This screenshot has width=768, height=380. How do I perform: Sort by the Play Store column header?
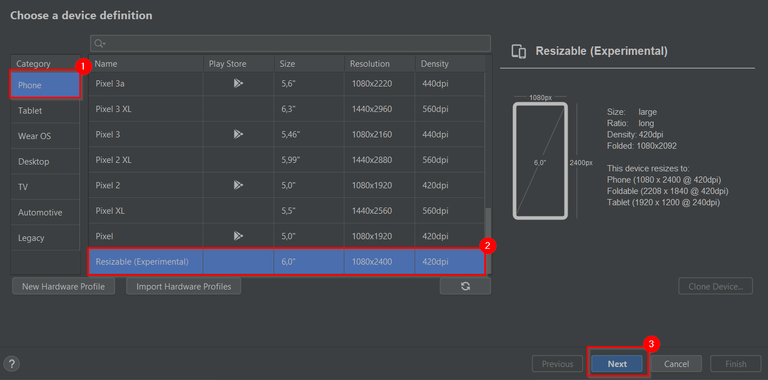[x=239, y=64]
